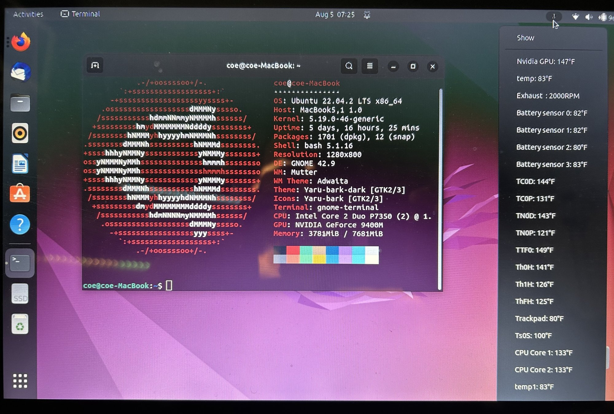Viewport: 614px width, 414px height.
Task: Select the Show entry in sensors menu
Action: (x=525, y=38)
